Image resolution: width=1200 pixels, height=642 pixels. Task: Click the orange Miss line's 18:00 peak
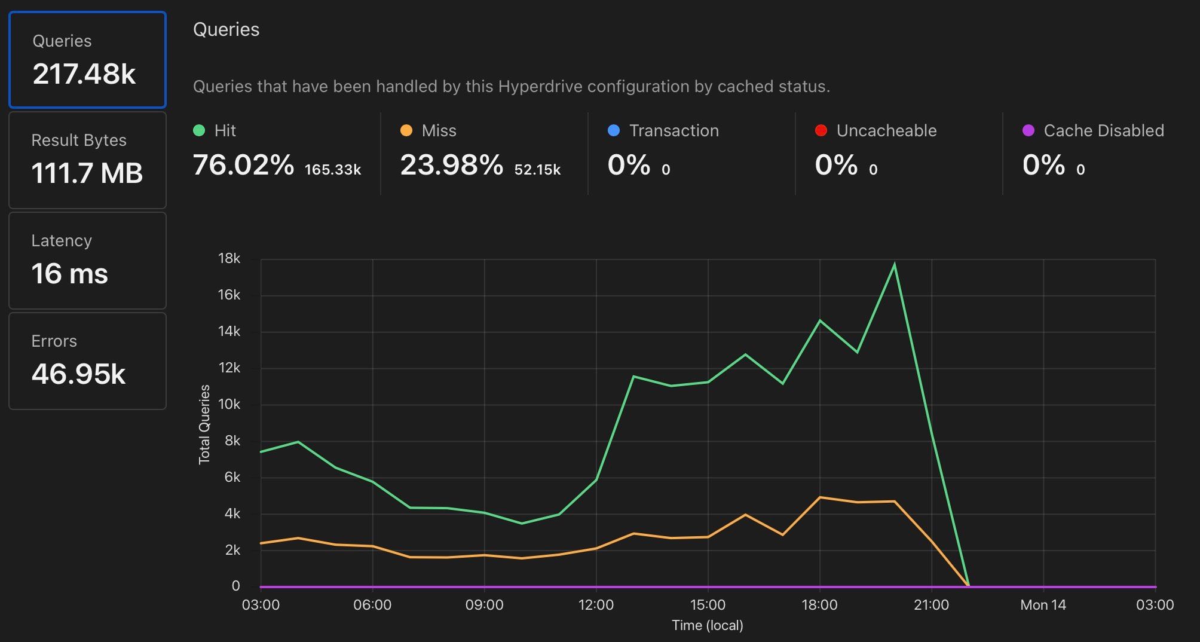pyautogui.click(x=820, y=497)
